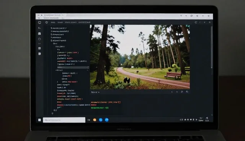Click the label at the left below the image preview
This screenshot has height=141, width=245.
tap(95, 92)
